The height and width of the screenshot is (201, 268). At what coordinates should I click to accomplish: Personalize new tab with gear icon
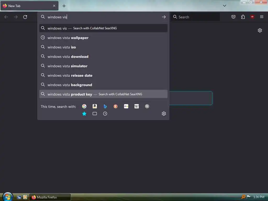click(260, 30)
